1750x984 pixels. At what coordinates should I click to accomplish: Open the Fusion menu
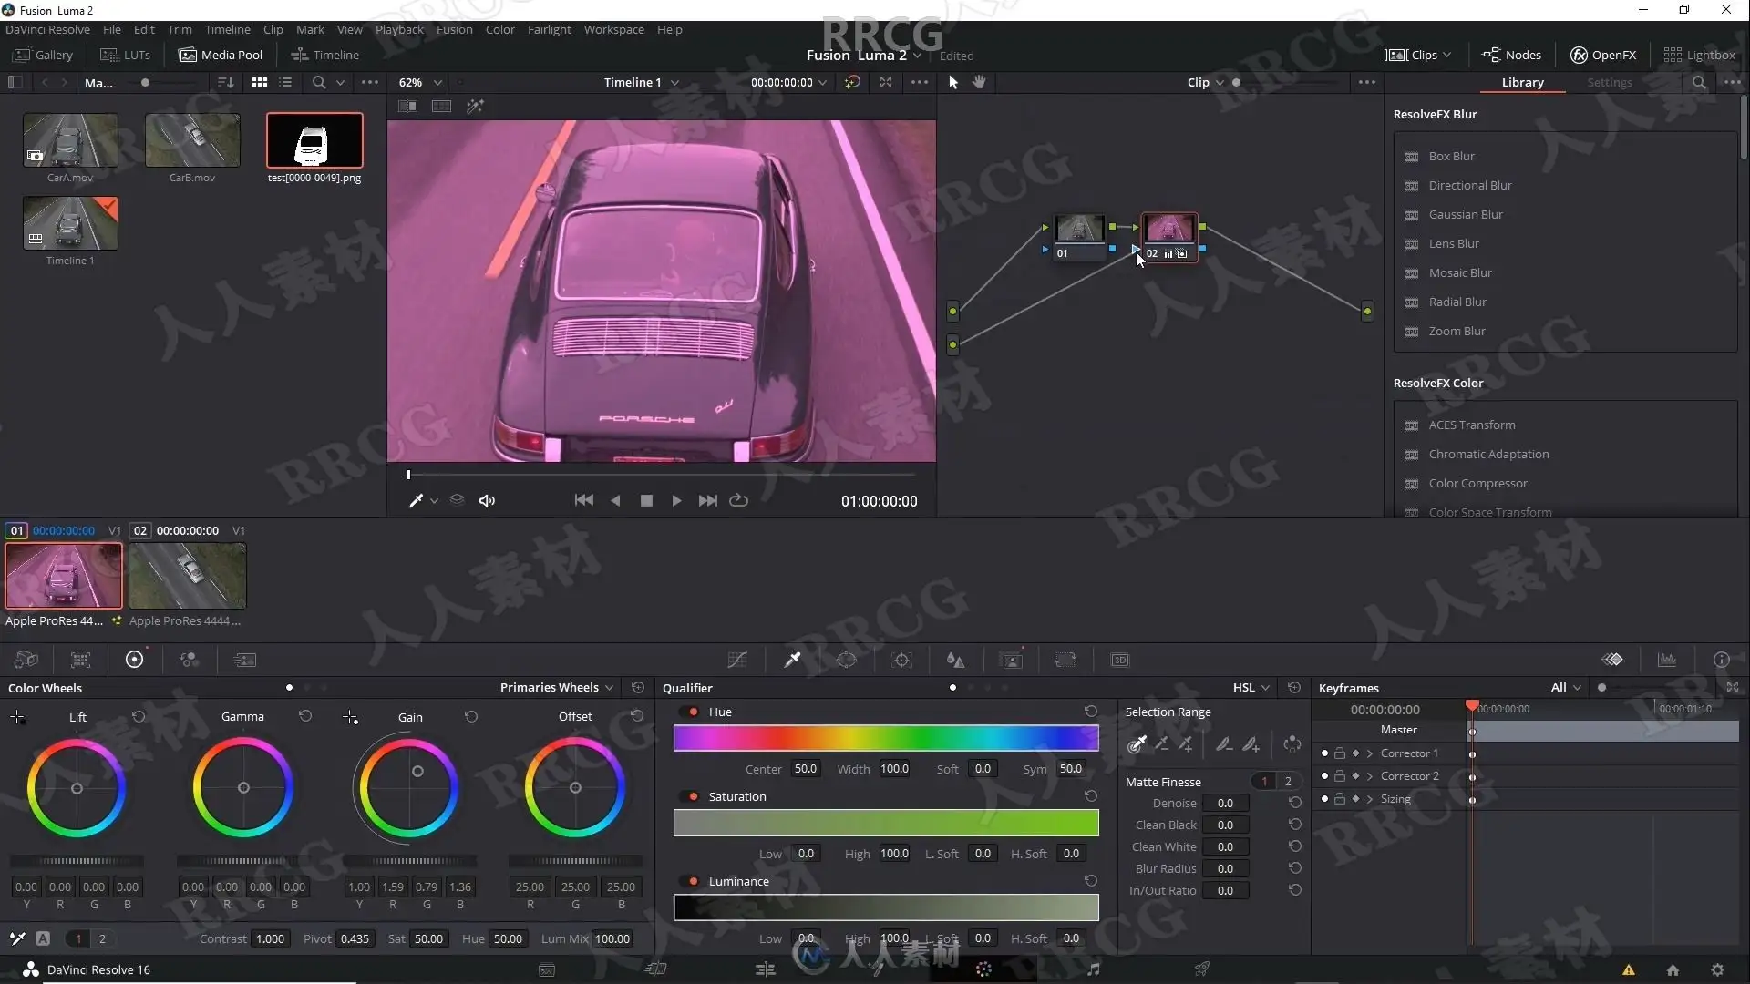click(454, 29)
